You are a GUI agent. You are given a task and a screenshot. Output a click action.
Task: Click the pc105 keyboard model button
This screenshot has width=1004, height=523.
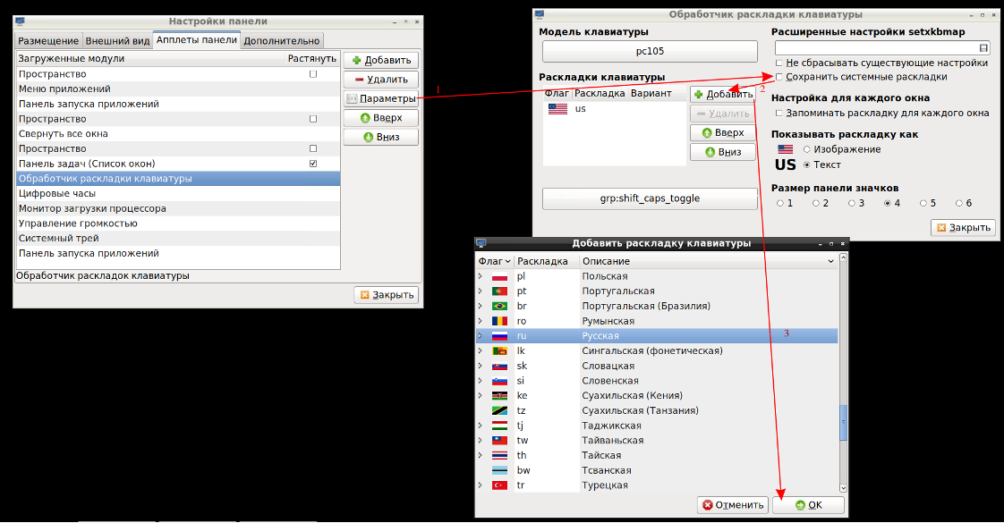[650, 51]
